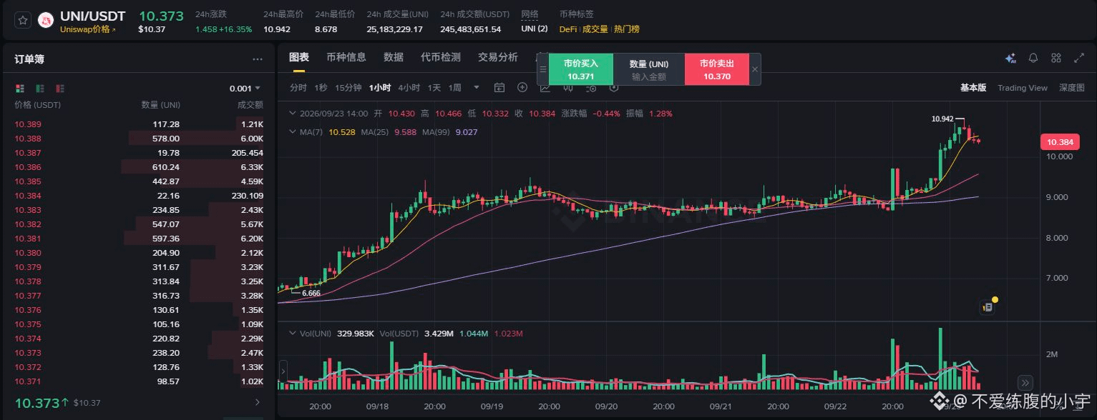The width and height of the screenshot is (1097, 420).
Task: Show only buy orders in order book
Action: (x=40, y=89)
